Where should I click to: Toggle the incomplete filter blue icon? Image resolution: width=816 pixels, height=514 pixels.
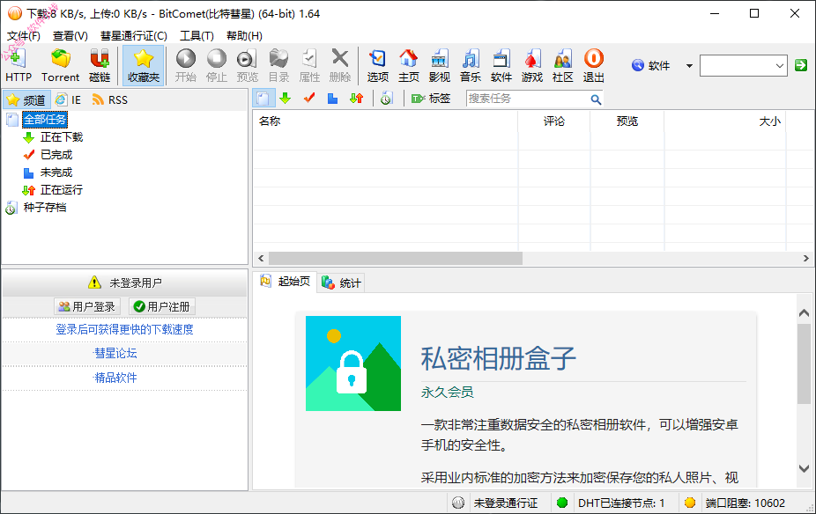332,98
